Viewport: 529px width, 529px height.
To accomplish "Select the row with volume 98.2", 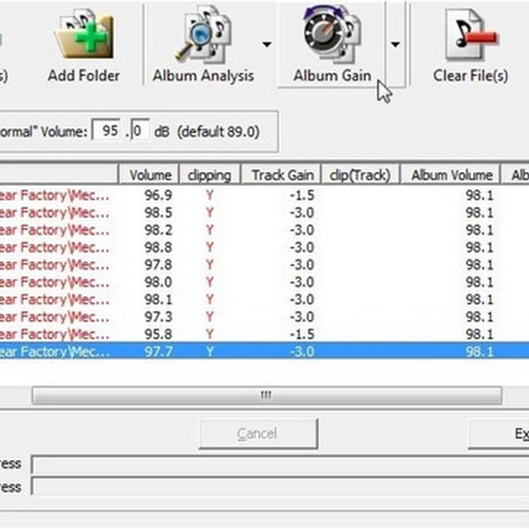I will [x=264, y=230].
